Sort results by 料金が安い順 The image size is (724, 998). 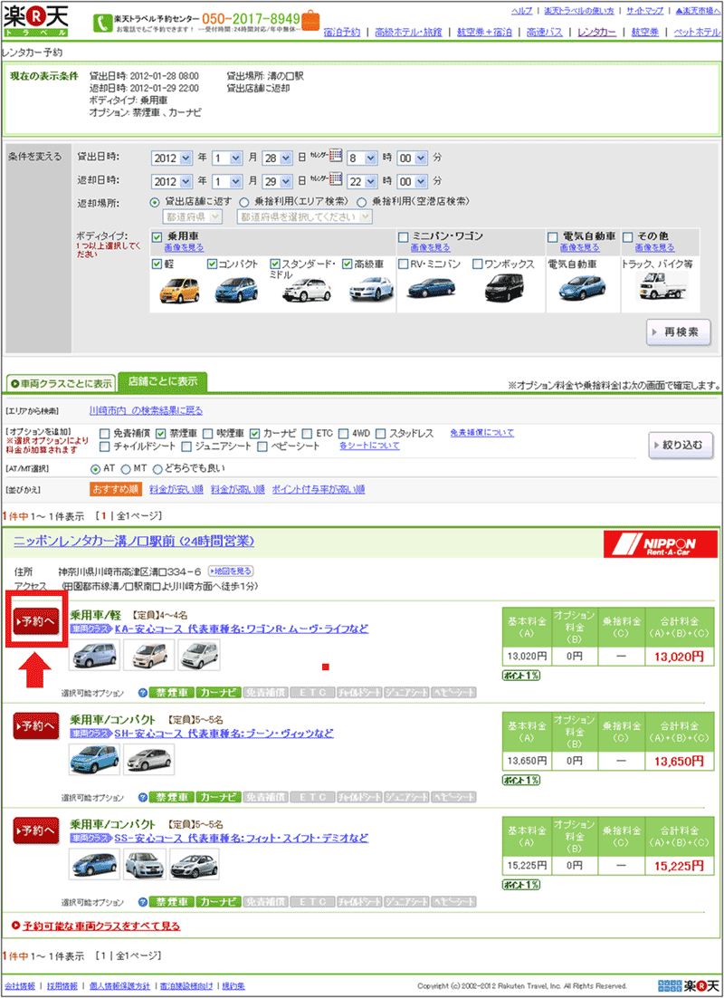click(176, 489)
